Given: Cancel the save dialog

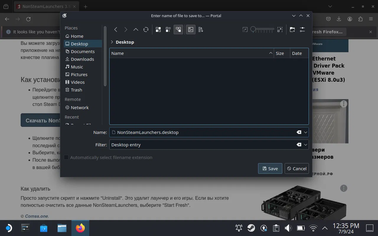Looking at the screenshot, I should coord(297,168).
